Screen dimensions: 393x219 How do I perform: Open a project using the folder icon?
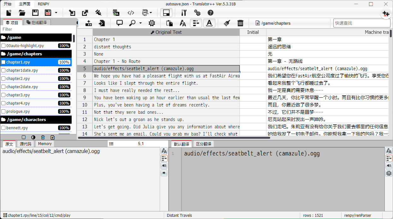[x=22, y=13]
